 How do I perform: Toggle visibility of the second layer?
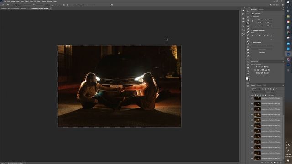(252, 103)
